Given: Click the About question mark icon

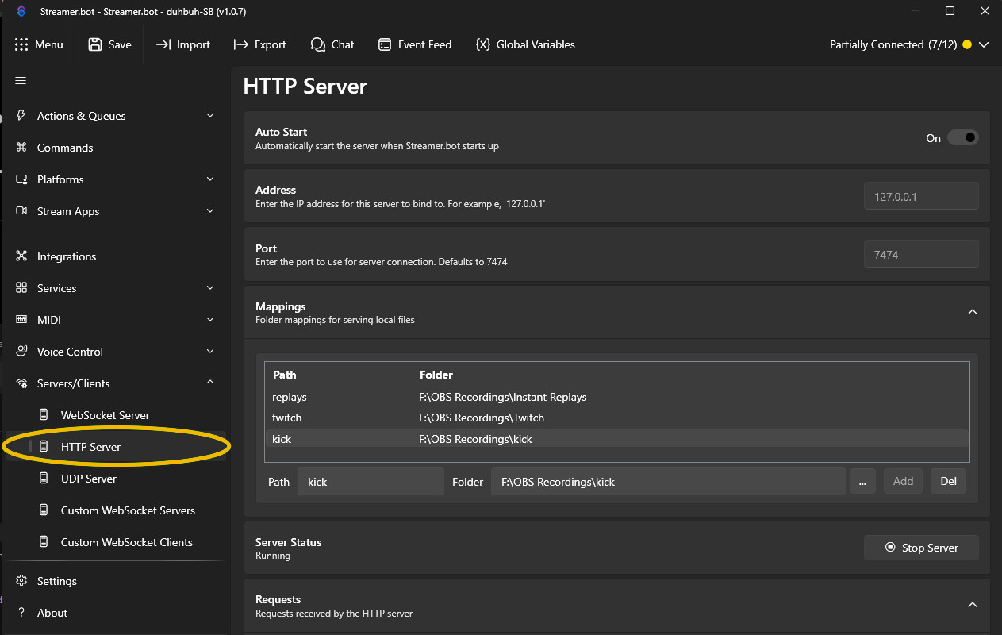Looking at the screenshot, I should 21,613.
